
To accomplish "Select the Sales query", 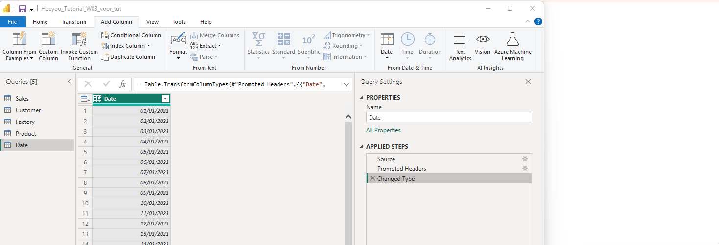I will [37, 99].
